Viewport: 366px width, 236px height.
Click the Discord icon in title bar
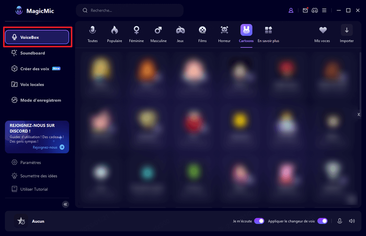coord(315,10)
